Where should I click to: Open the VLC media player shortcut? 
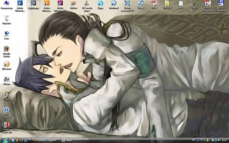87,6
